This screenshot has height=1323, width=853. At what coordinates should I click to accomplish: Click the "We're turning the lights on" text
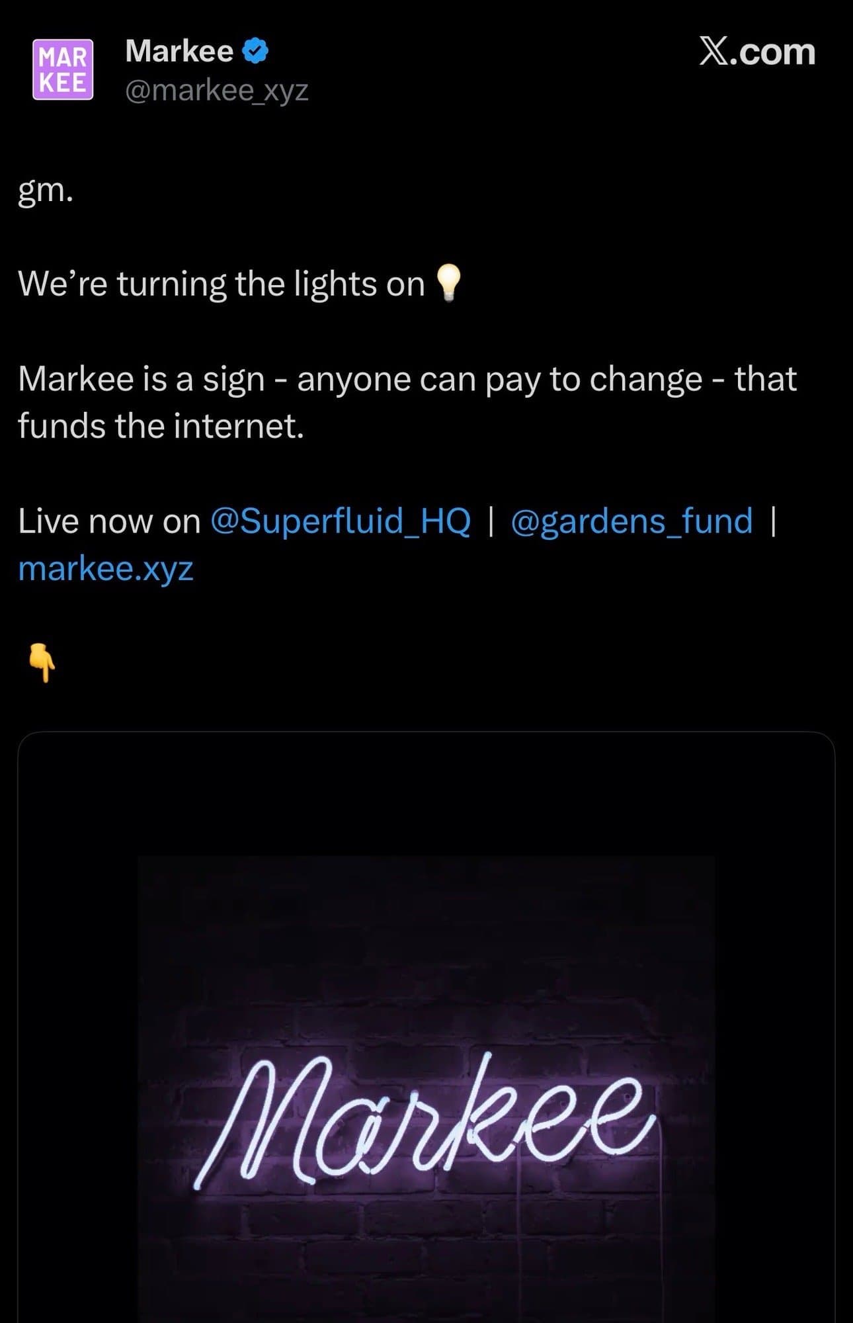pos(221,284)
